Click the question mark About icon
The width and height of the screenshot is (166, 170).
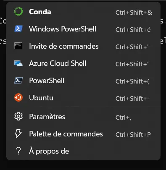click(18, 151)
